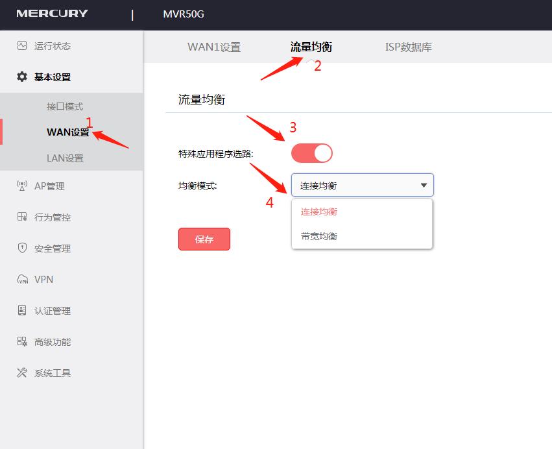The image size is (552, 449).
Task: Click the 认证管理 authentication icon
Action: click(x=22, y=310)
